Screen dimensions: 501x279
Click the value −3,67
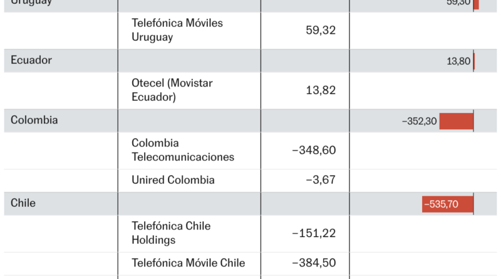(x=321, y=180)
